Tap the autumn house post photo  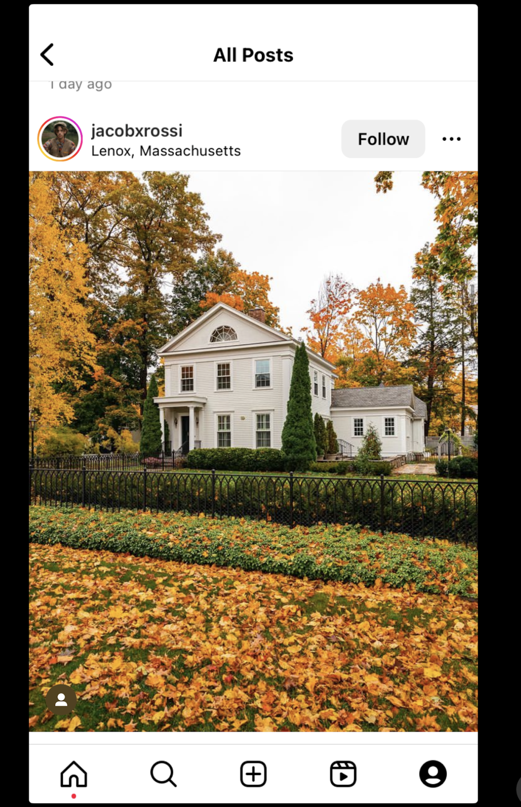pyautogui.click(x=253, y=451)
